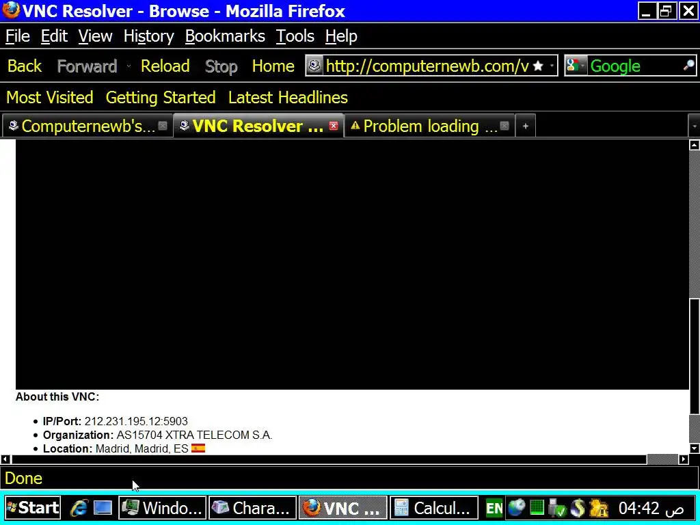The height and width of the screenshot is (525, 700).
Task: Click the safely remove hardware tray icon
Action: tap(556, 508)
